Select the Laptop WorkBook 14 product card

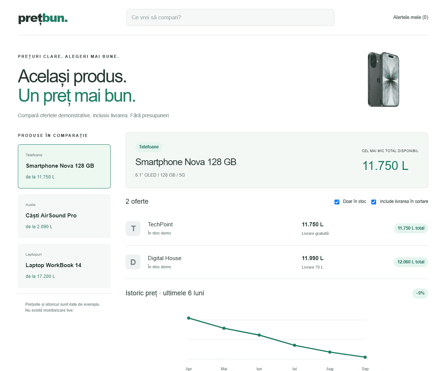(x=64, y=266)
